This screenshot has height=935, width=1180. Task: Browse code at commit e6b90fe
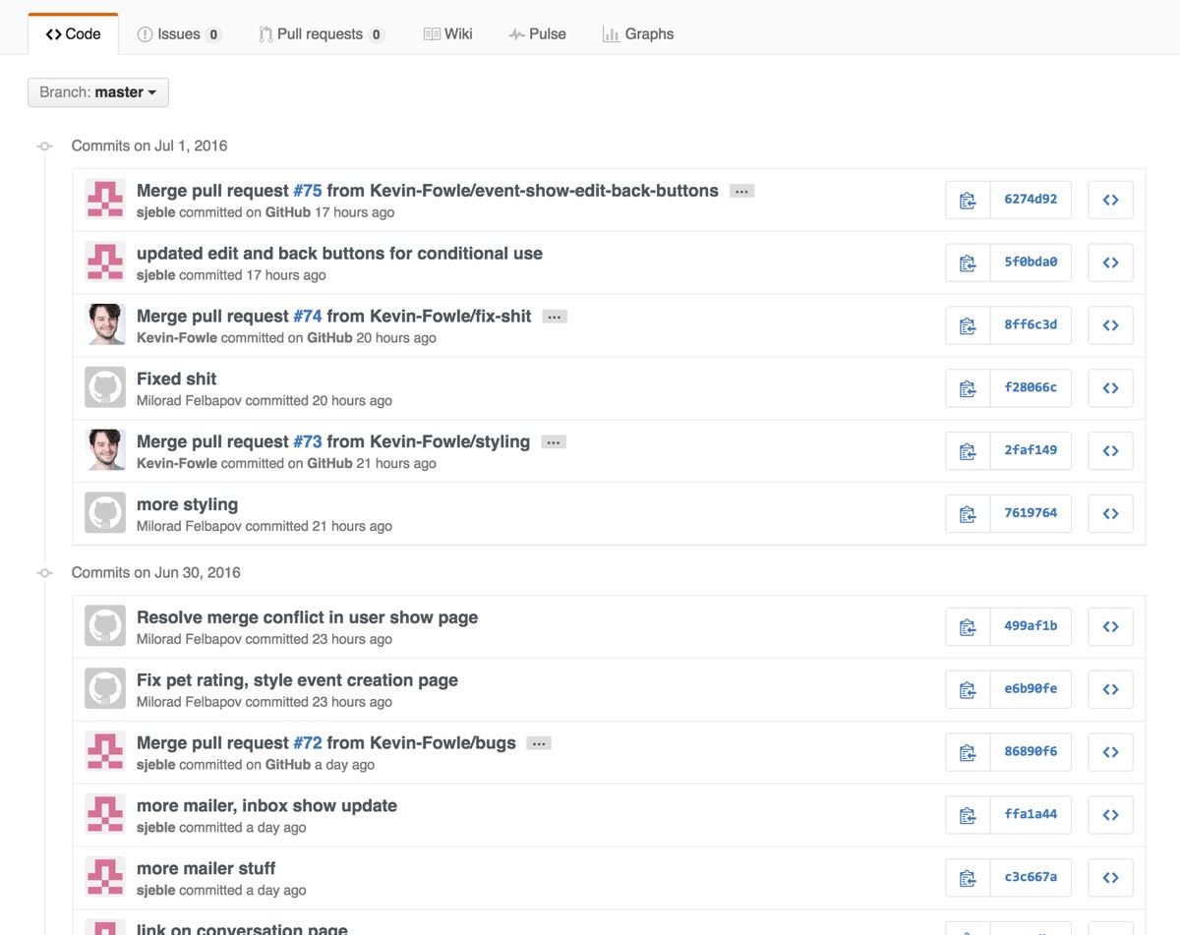pos(1110,689)
